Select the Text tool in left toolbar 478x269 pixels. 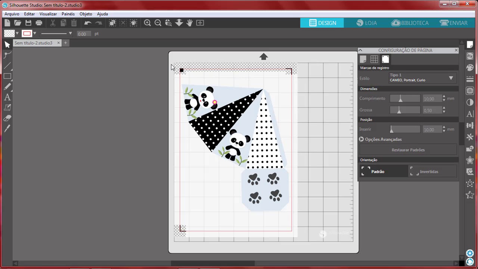tap(7, 97)
